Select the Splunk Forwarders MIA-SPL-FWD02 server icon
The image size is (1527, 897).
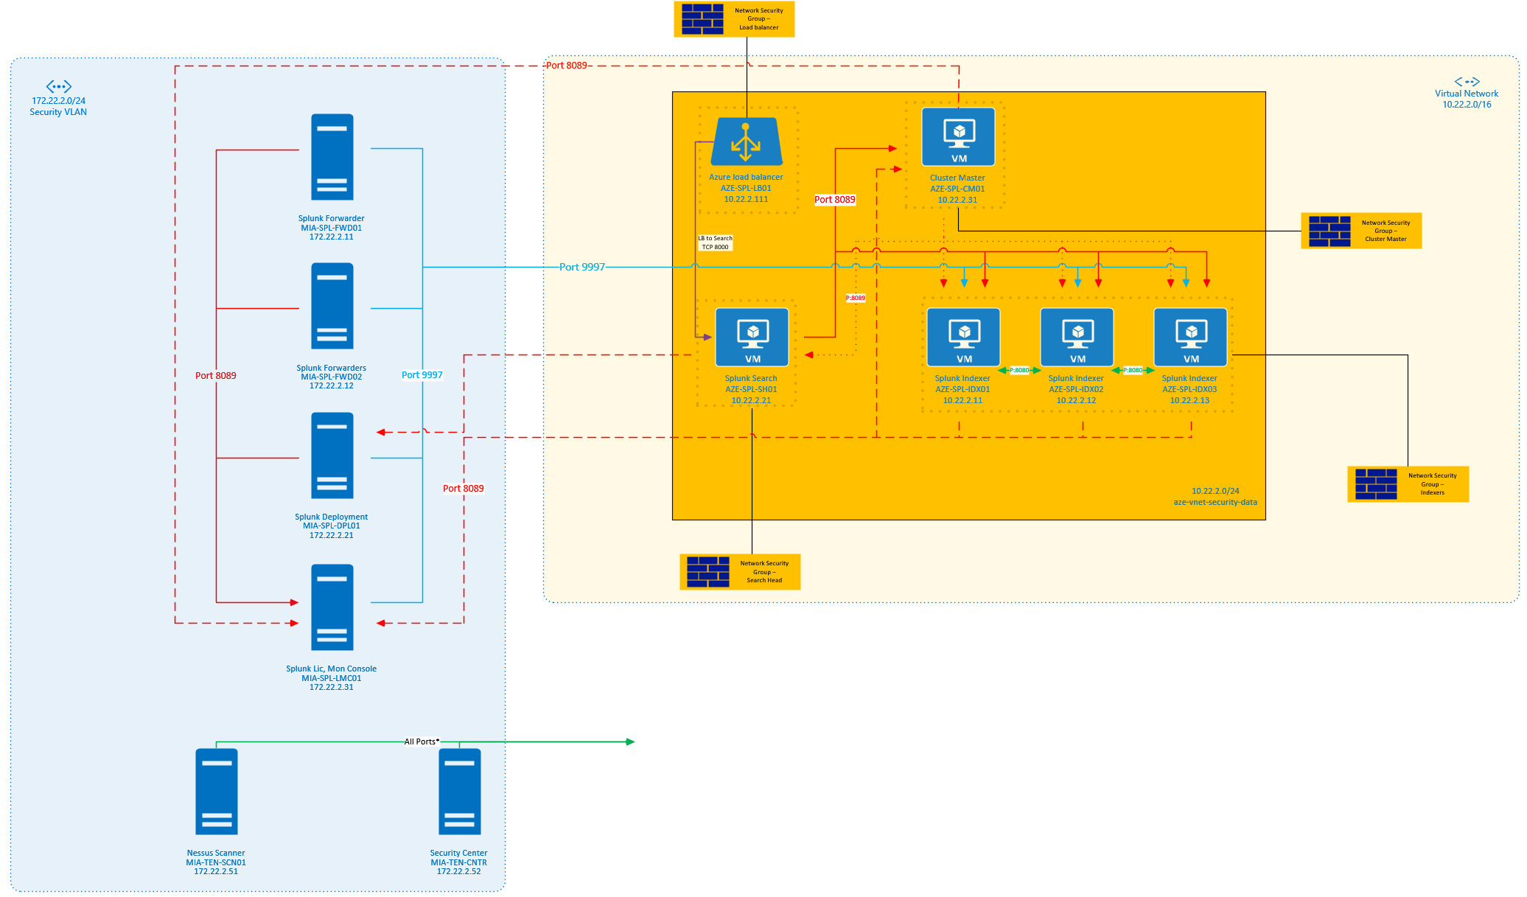pyautogui.click(x=332, y=306)
